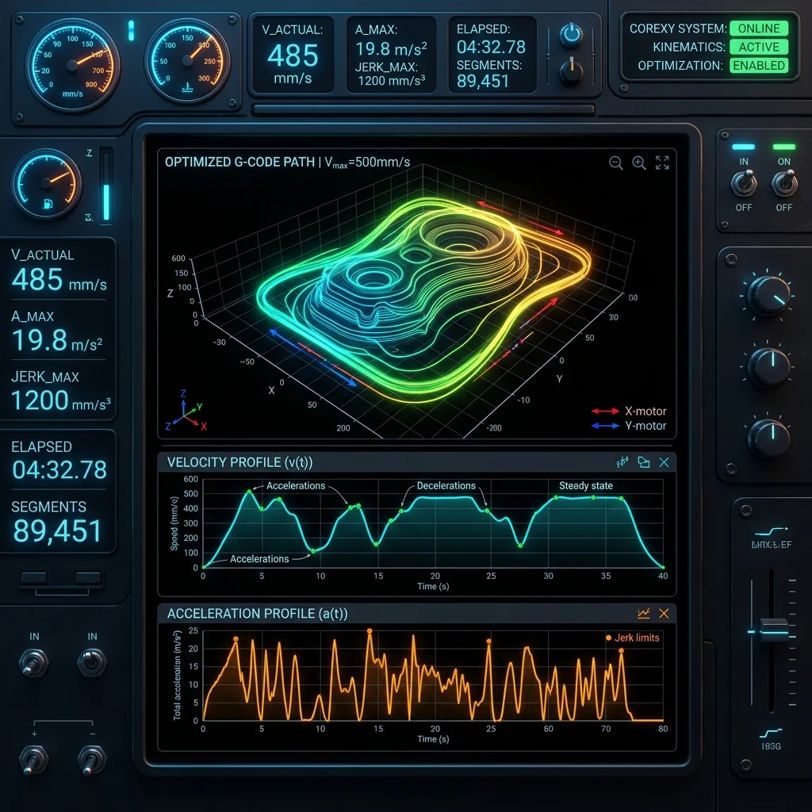Select the X-motor legend entry
The image size is (812, 812).
point(629,412)
